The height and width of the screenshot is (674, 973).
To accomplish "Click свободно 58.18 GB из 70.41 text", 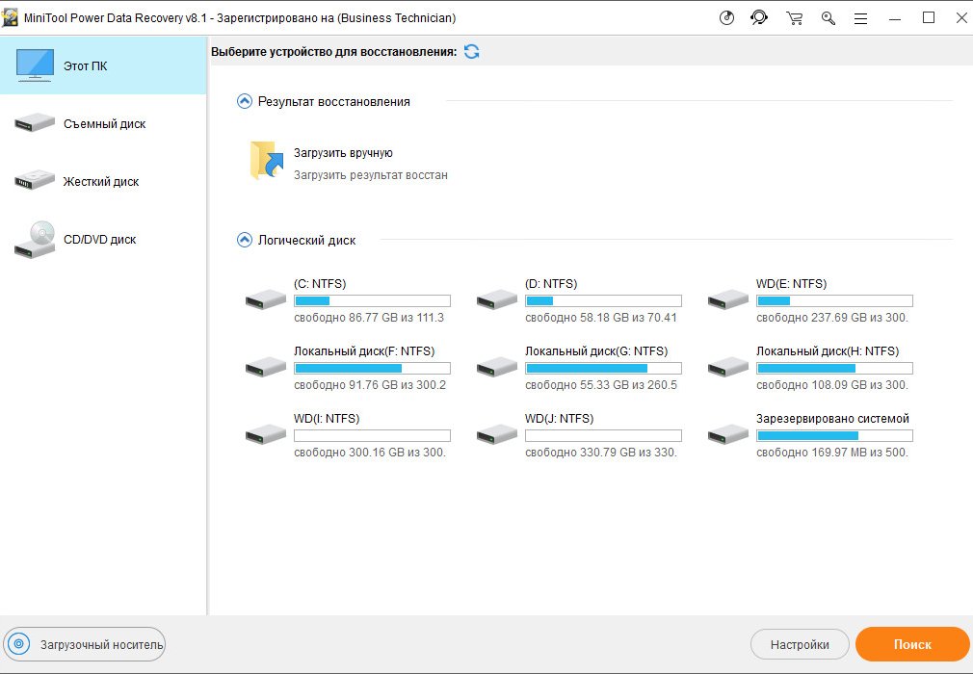I will click(601, 318).
